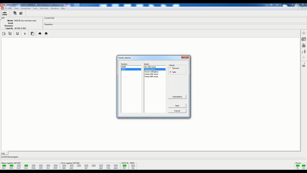
Task: Click the copy log toolbar icon
Action: (x=32, y=33)
